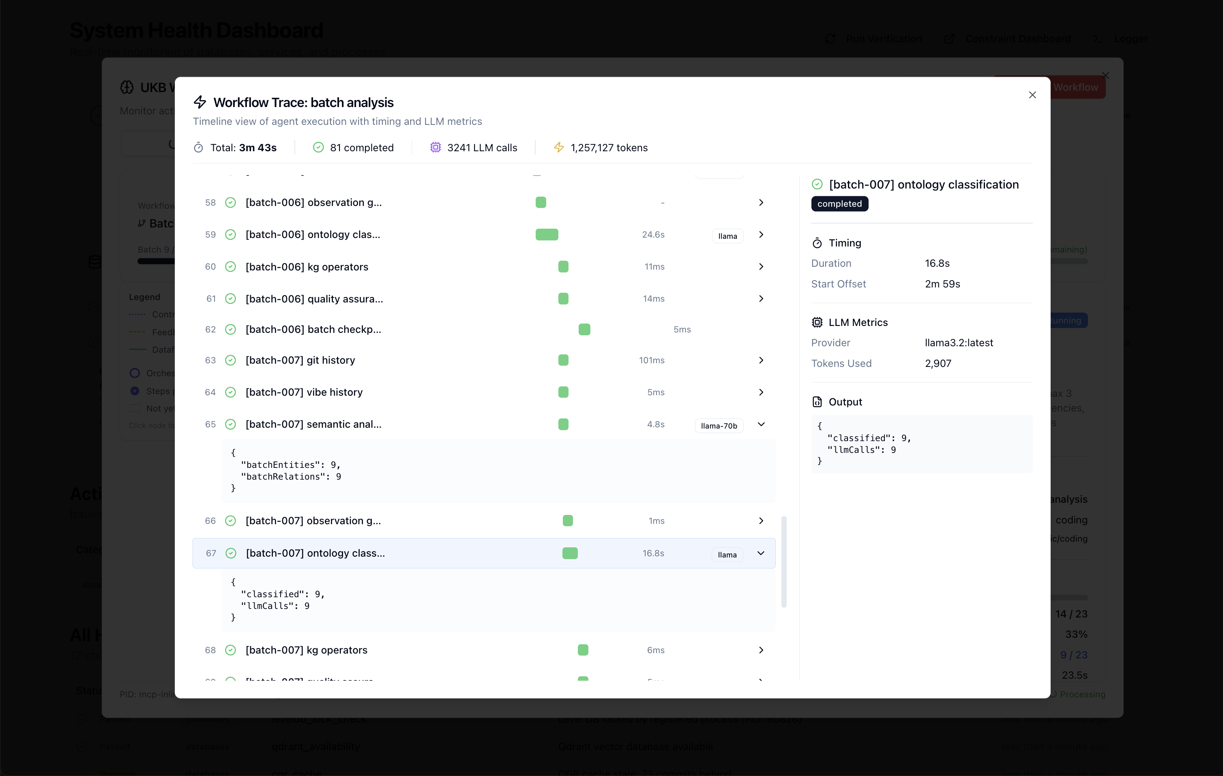Click status check icon of row 68
Viewport: 1223px width, 776px height.
[231, 650]
